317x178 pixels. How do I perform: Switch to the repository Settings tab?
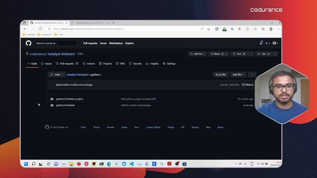(x=169, y=64)
